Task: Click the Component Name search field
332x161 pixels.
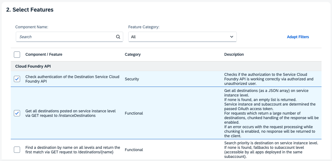Action: (x=70, y=37)
